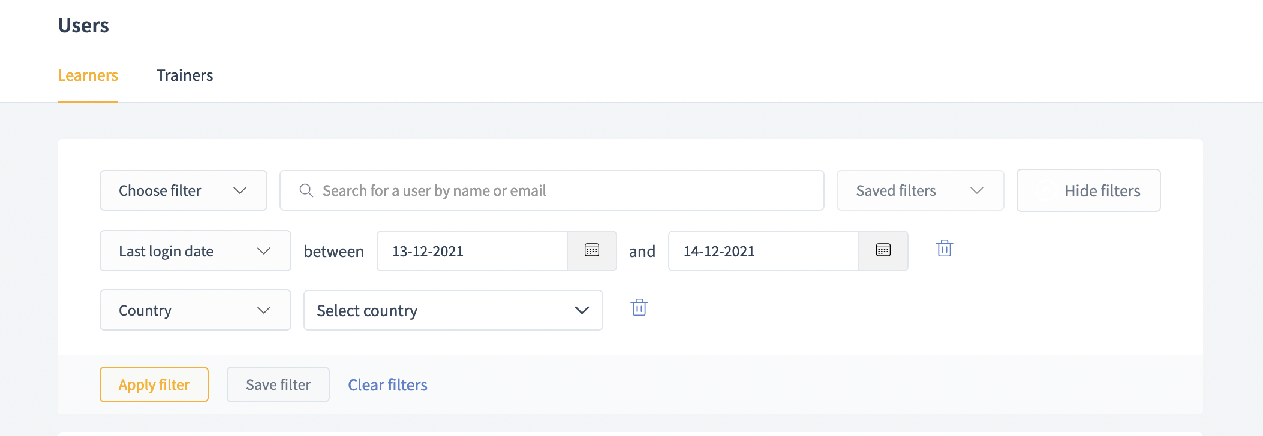The image size is (1263, 436).
Task: Expand the Choose filter dropdown
Action: (x=183, y=190)
